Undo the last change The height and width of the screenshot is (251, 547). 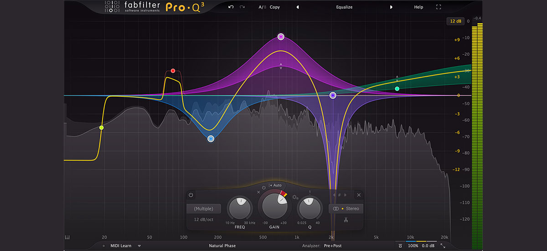[x=231, y=7]
